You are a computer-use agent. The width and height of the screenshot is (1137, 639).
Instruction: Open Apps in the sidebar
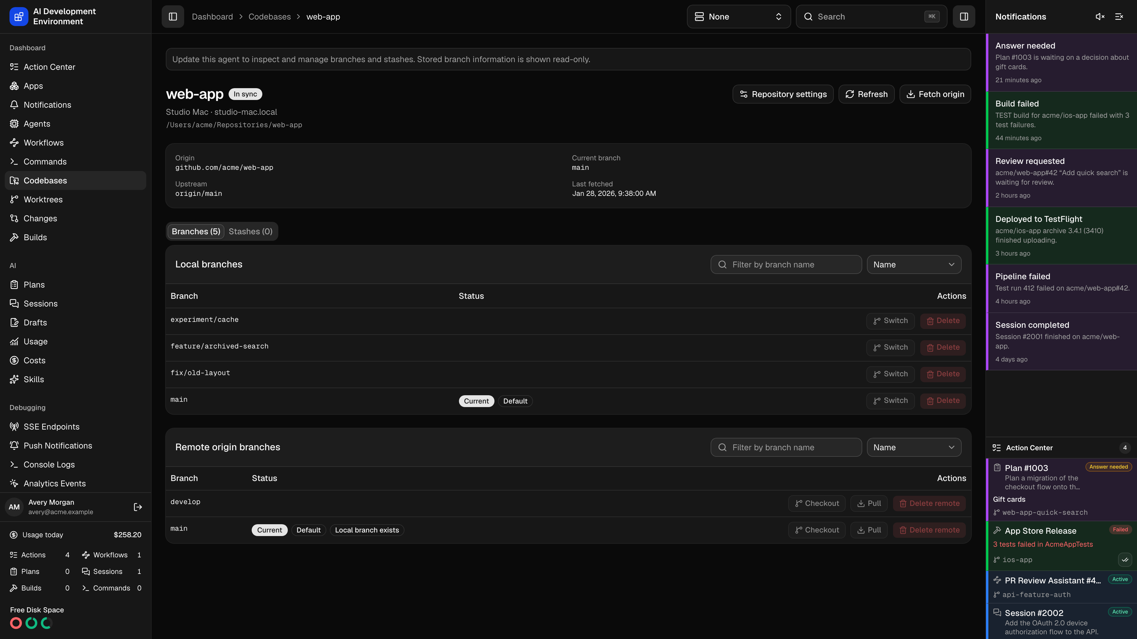click(x=76, y=86)
